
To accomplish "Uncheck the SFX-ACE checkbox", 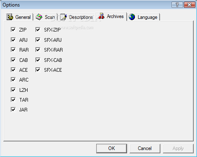I will [x=38, y=70].
